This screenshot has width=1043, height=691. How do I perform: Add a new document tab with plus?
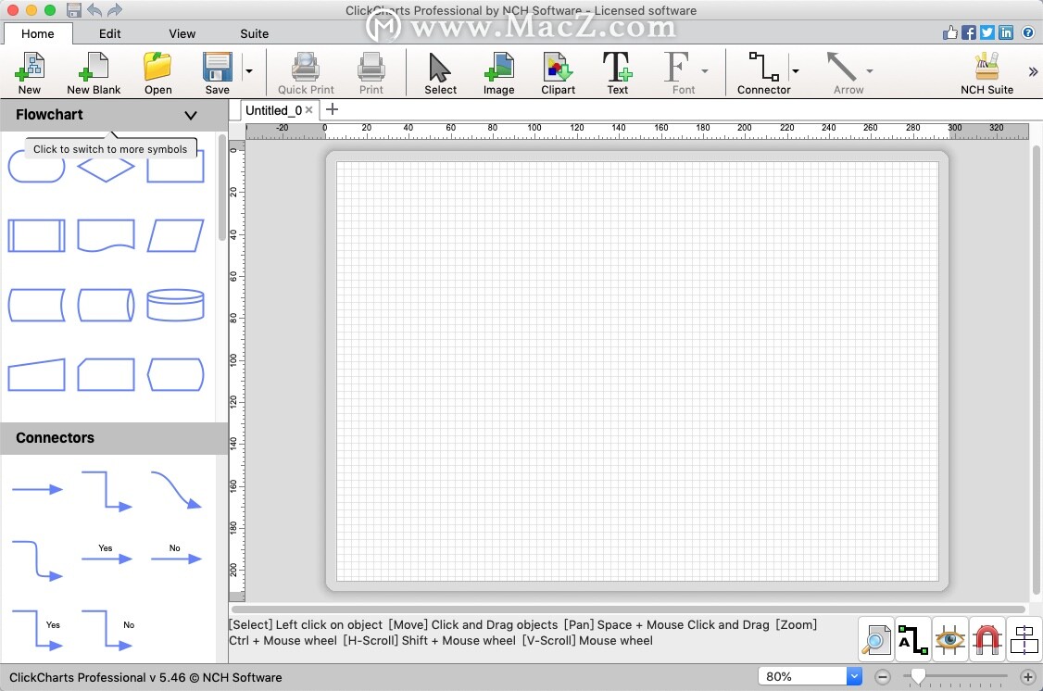(x=332, y=109)
